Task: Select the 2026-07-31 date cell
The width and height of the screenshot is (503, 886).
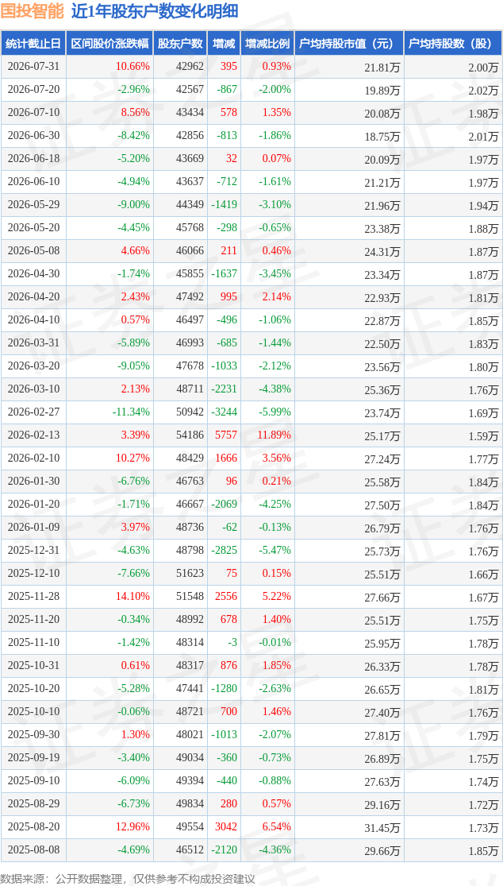Action: point(33,66)
